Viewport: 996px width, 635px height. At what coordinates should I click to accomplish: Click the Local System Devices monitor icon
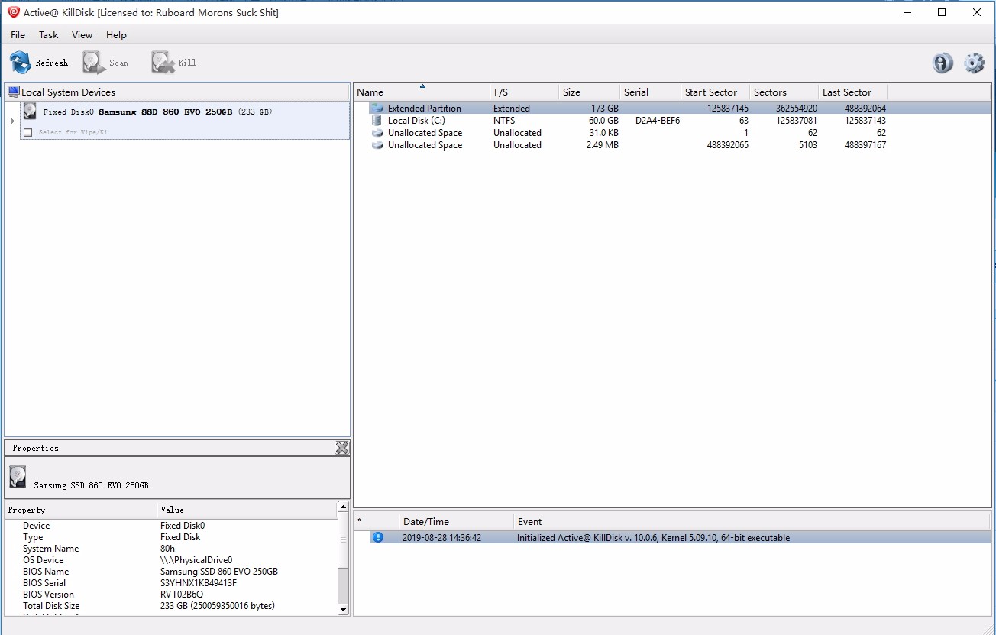[x=14, y=92]
